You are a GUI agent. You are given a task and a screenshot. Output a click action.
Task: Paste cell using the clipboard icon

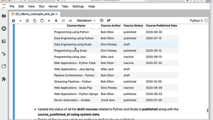pos(42,21)
